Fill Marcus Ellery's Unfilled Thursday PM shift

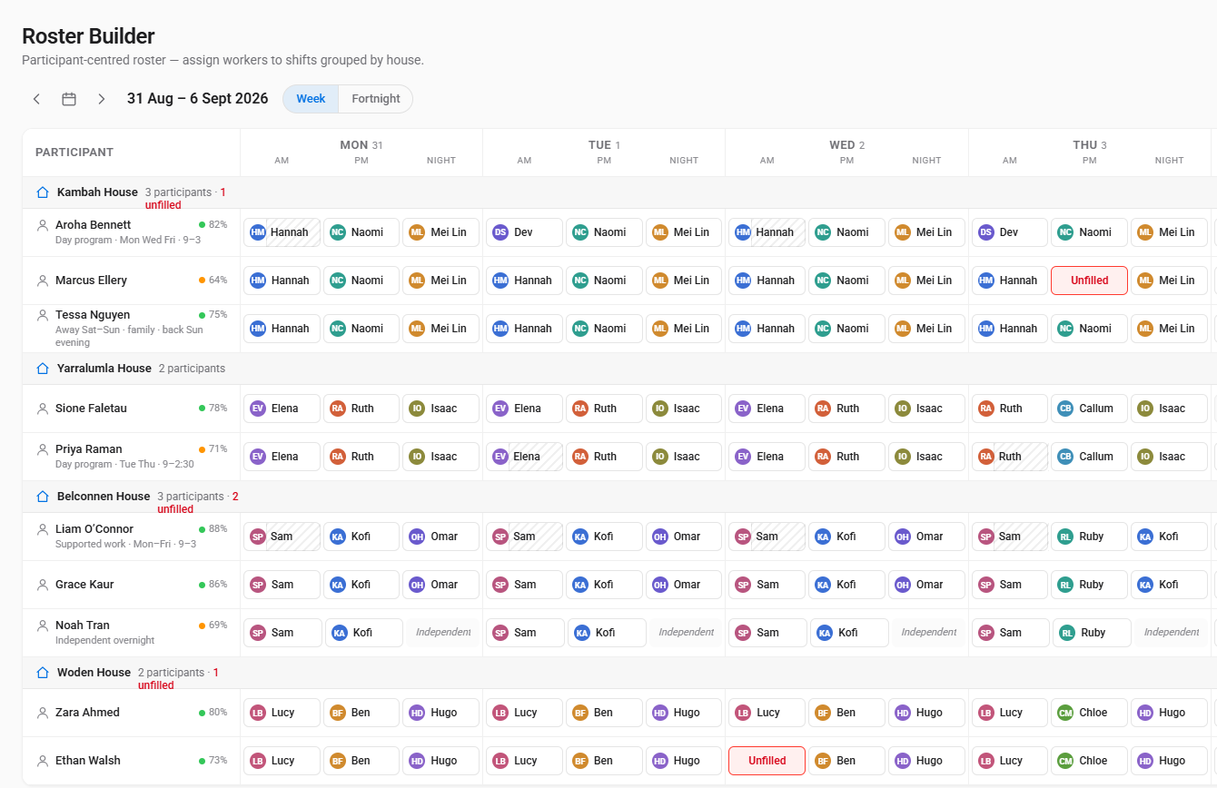[1089, 281]
